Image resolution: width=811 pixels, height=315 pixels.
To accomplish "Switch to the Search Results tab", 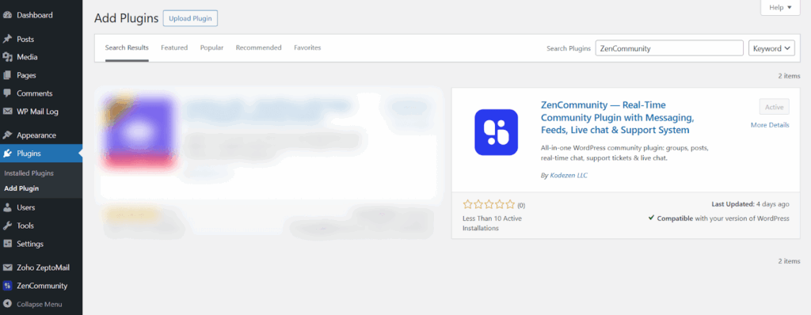I will point(127,47).
